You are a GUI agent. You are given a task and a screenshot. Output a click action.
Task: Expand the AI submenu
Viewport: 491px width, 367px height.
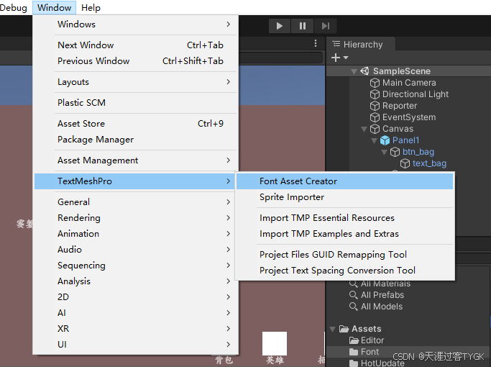click(x=136, y=313)
